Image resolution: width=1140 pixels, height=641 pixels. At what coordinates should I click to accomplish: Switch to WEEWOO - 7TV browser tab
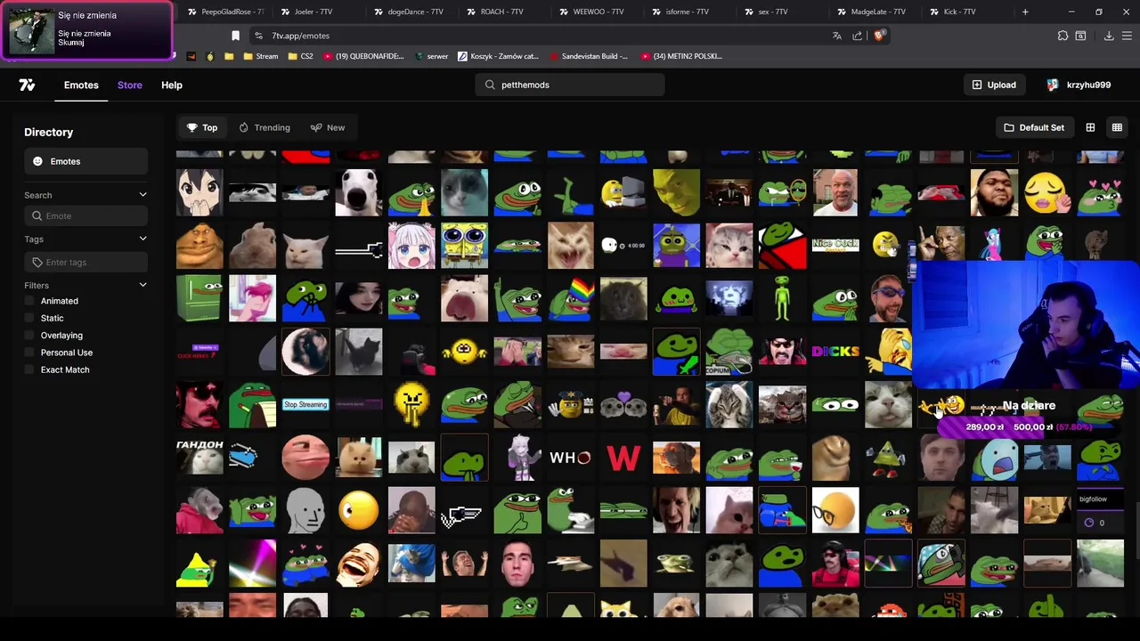[597, 12]
